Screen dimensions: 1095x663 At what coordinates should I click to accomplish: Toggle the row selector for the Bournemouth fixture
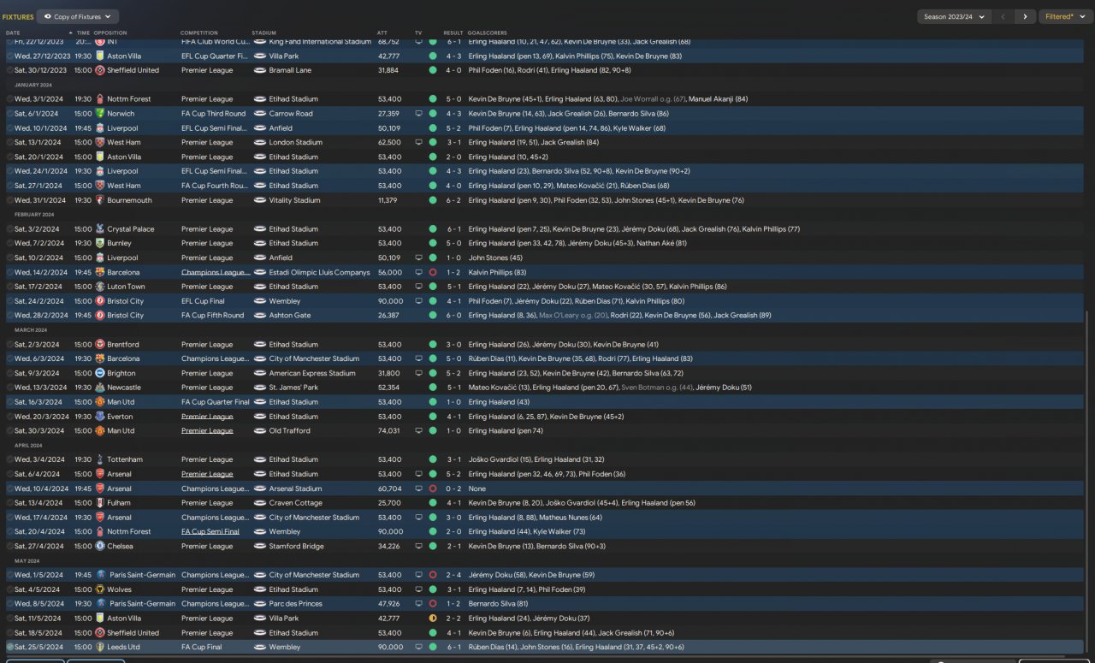click(x=9, y=200)
